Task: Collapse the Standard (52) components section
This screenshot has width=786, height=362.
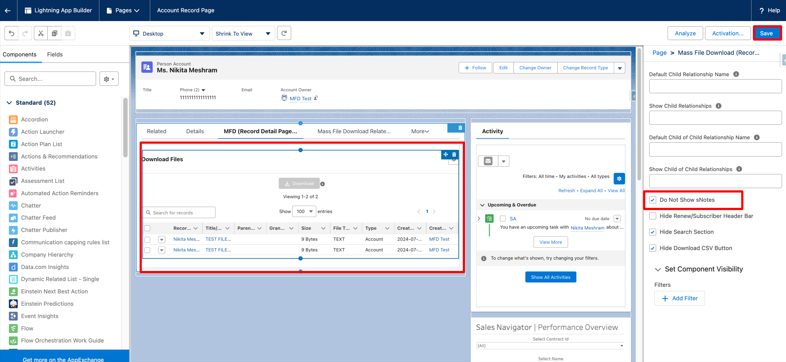Action: coord(9,103)
